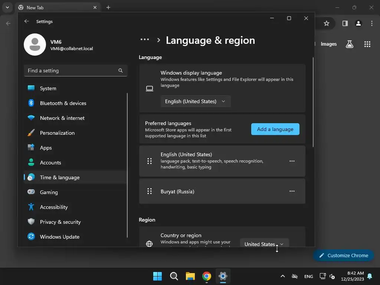Image resolution: width=380 pixels, height=285 pixels.
Task: Click the Windows Update refresh icon
Action: click(31, 236)
